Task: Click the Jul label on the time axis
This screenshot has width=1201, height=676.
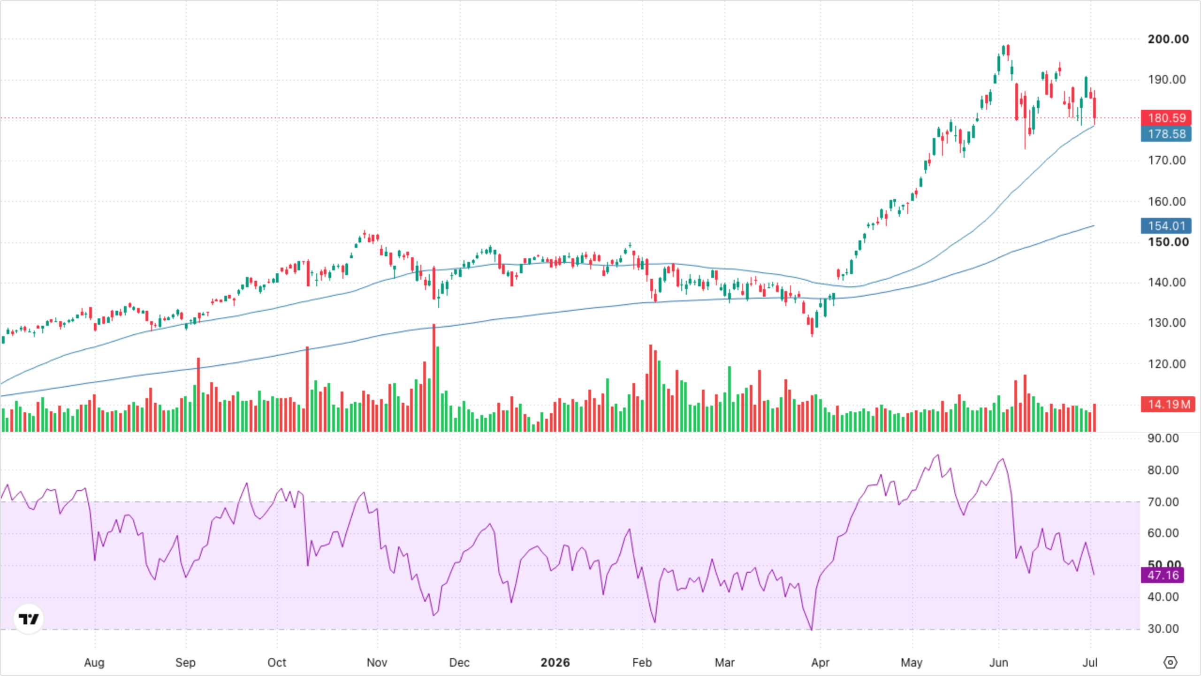Action: click(x=1090, y=662)
